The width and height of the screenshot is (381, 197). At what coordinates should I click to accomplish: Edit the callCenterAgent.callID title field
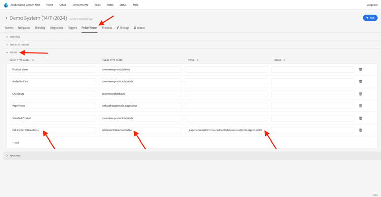227,130
